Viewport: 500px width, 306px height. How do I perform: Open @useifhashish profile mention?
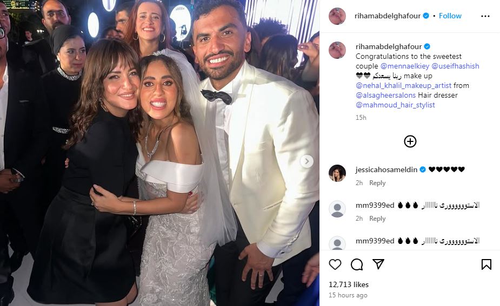(455, 66)
